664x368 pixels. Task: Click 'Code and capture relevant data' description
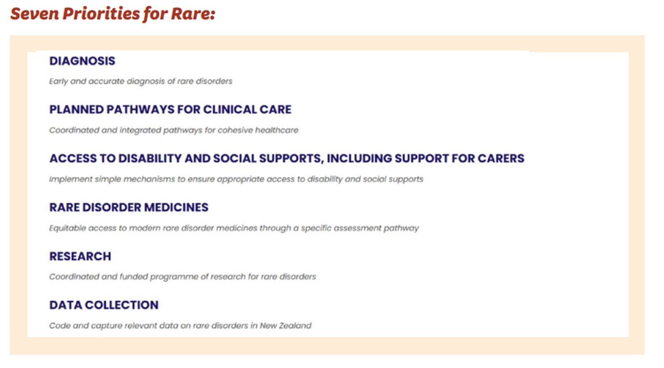coord(180,326)
